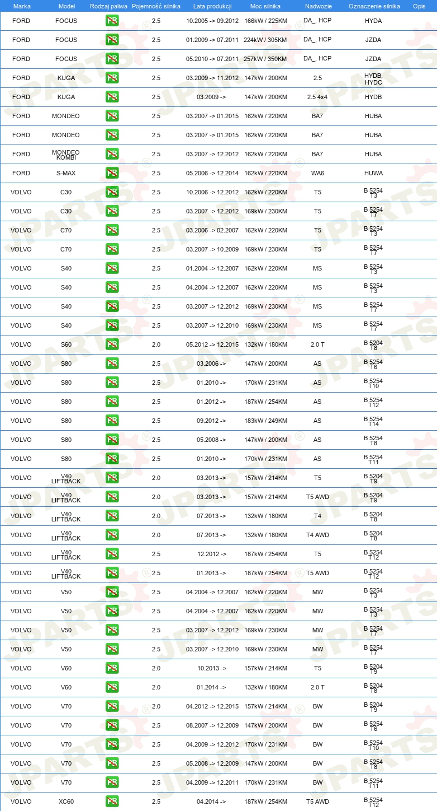
Task: Select the body cell T5 AWD in XC60 row
Action: click(x=317, y=801)
